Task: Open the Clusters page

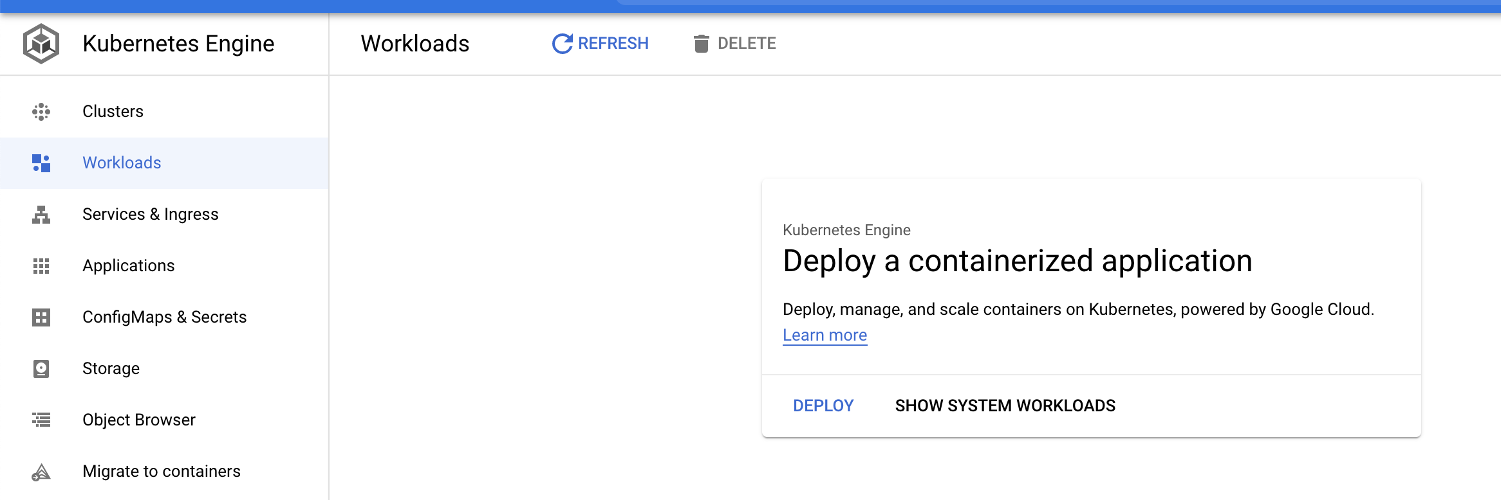Action: point(113,112)
